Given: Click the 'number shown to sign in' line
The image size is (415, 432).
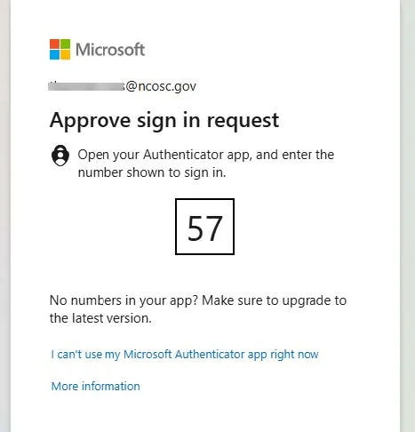Looking at the screenshot, I should click(152, 172).
